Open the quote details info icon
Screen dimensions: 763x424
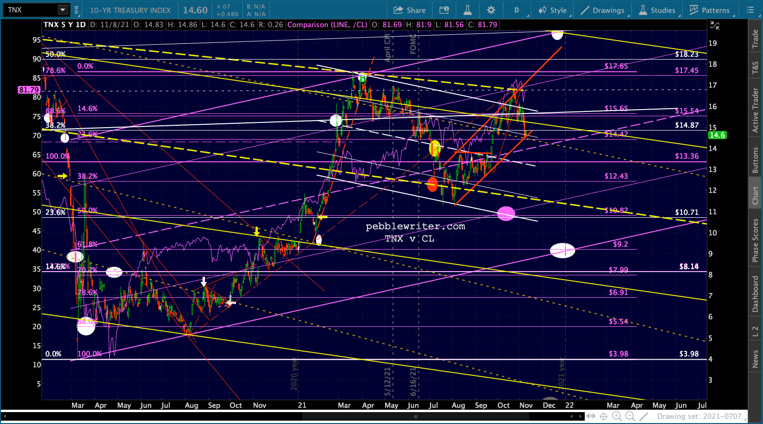444,10
